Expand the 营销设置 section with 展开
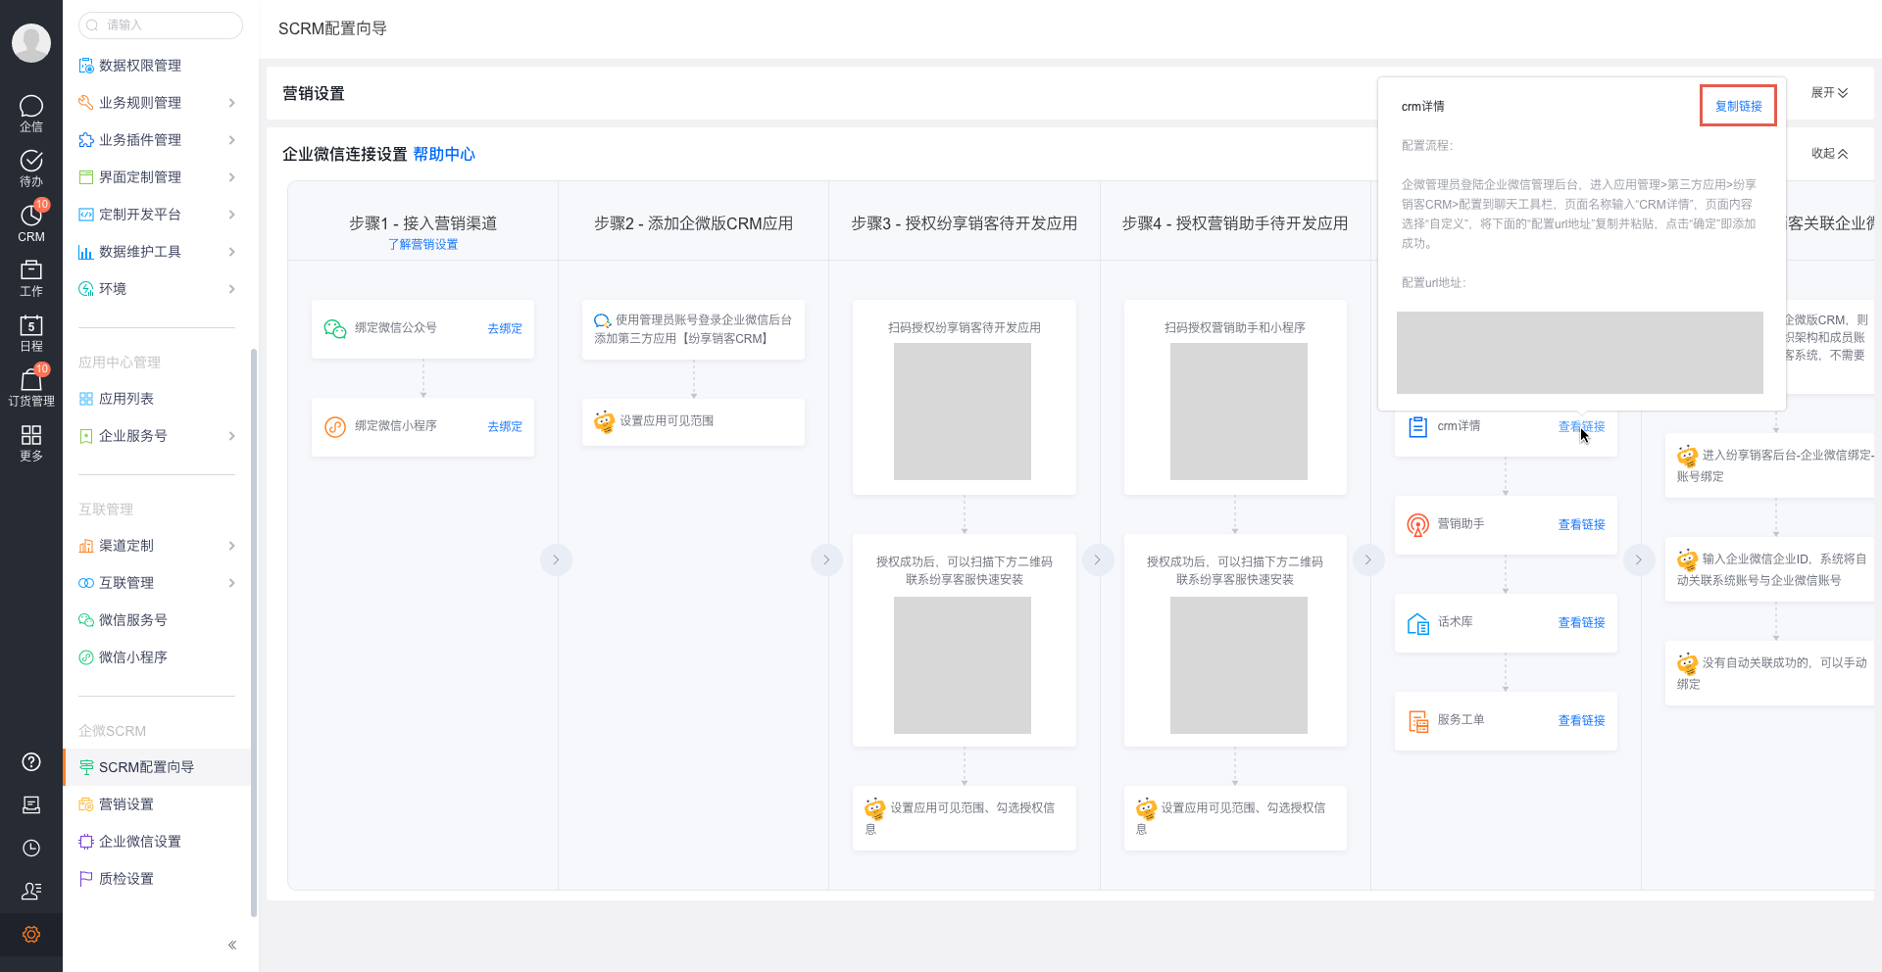The width and height of the screenshot is (1882, 972). 1829,92
